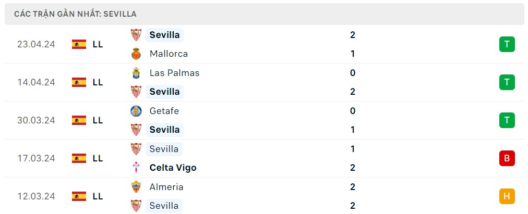This screenshot has height=214, width=528.
Task: Click the 17.03.24 match date
Action: click(x=36, y=158)
